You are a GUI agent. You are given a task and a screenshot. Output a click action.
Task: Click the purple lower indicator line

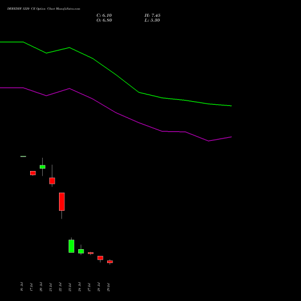(x=116, y=113)
